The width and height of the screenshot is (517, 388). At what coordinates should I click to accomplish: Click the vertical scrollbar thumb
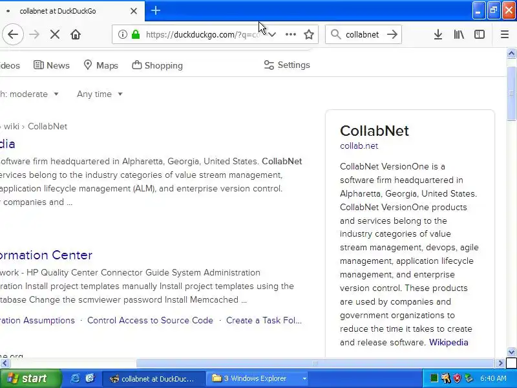point(511,94)
